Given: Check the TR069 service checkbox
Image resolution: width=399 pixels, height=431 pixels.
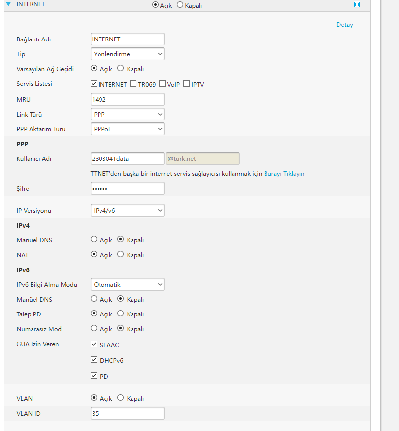Looking at the screenshot, I should pos(133,84).
